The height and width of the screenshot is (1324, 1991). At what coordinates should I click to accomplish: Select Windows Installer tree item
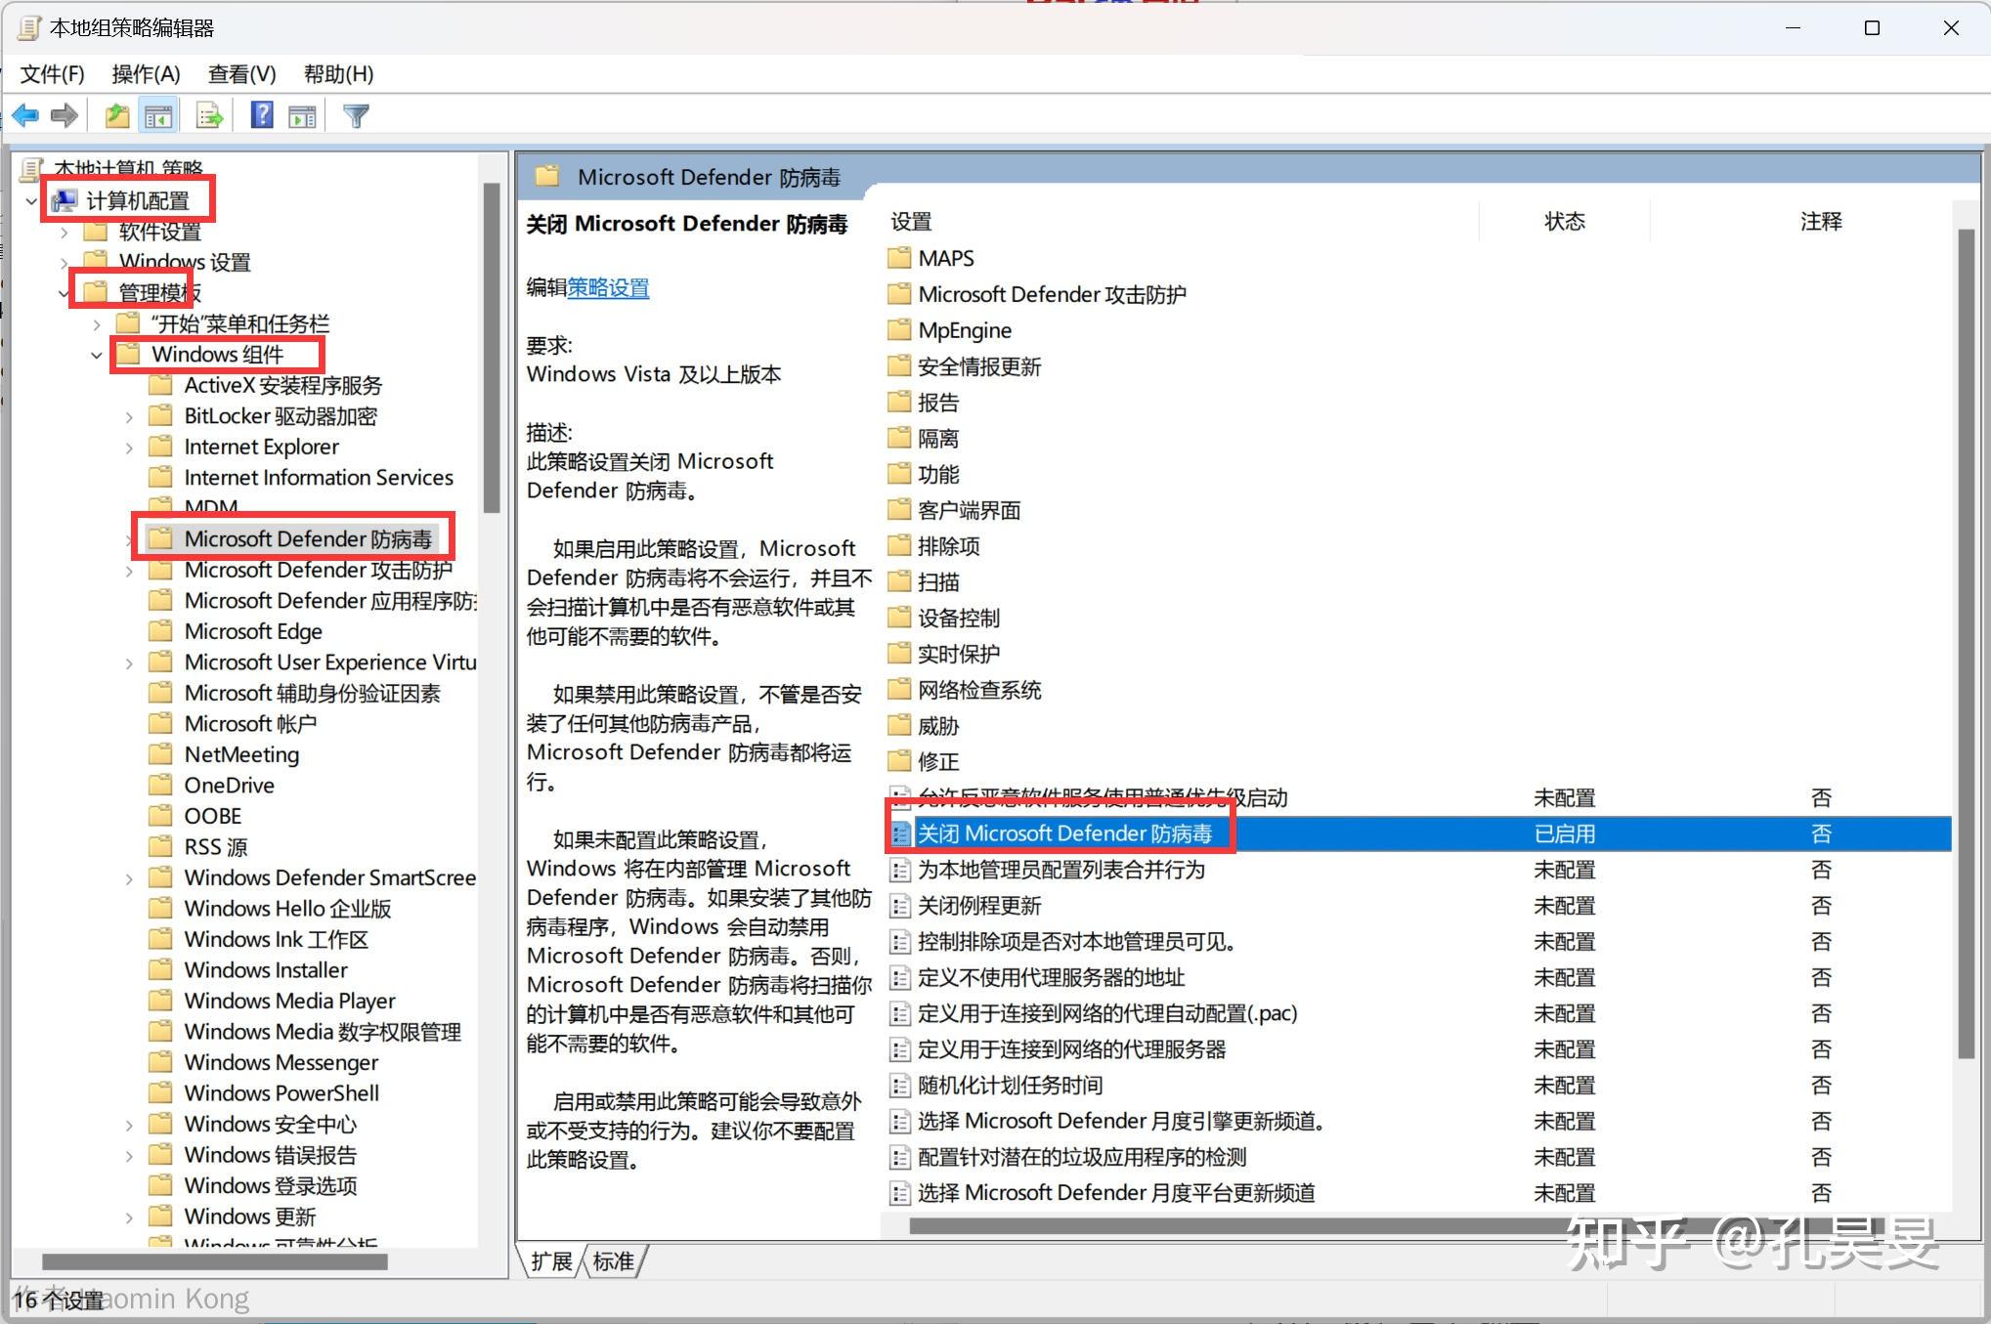266,970
